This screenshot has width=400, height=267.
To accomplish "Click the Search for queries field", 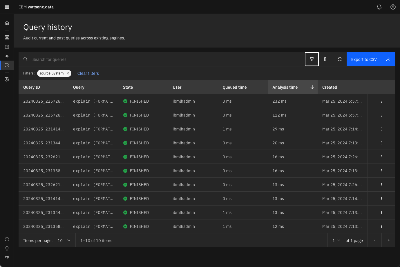I will pos(167,59).
